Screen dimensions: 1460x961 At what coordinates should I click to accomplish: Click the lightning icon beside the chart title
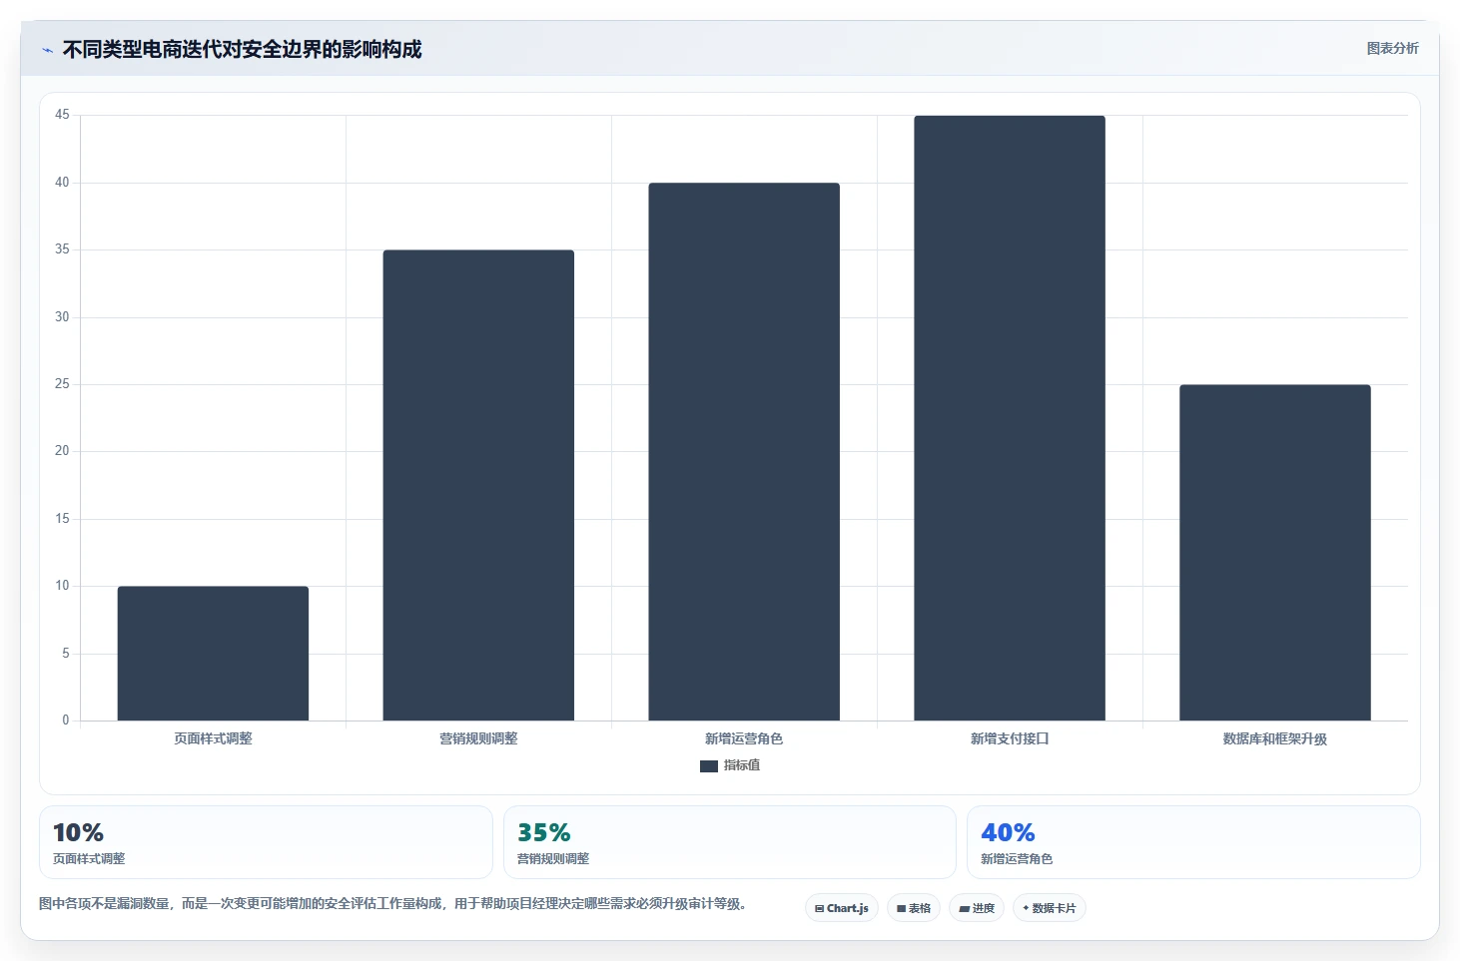click(47, 50)
